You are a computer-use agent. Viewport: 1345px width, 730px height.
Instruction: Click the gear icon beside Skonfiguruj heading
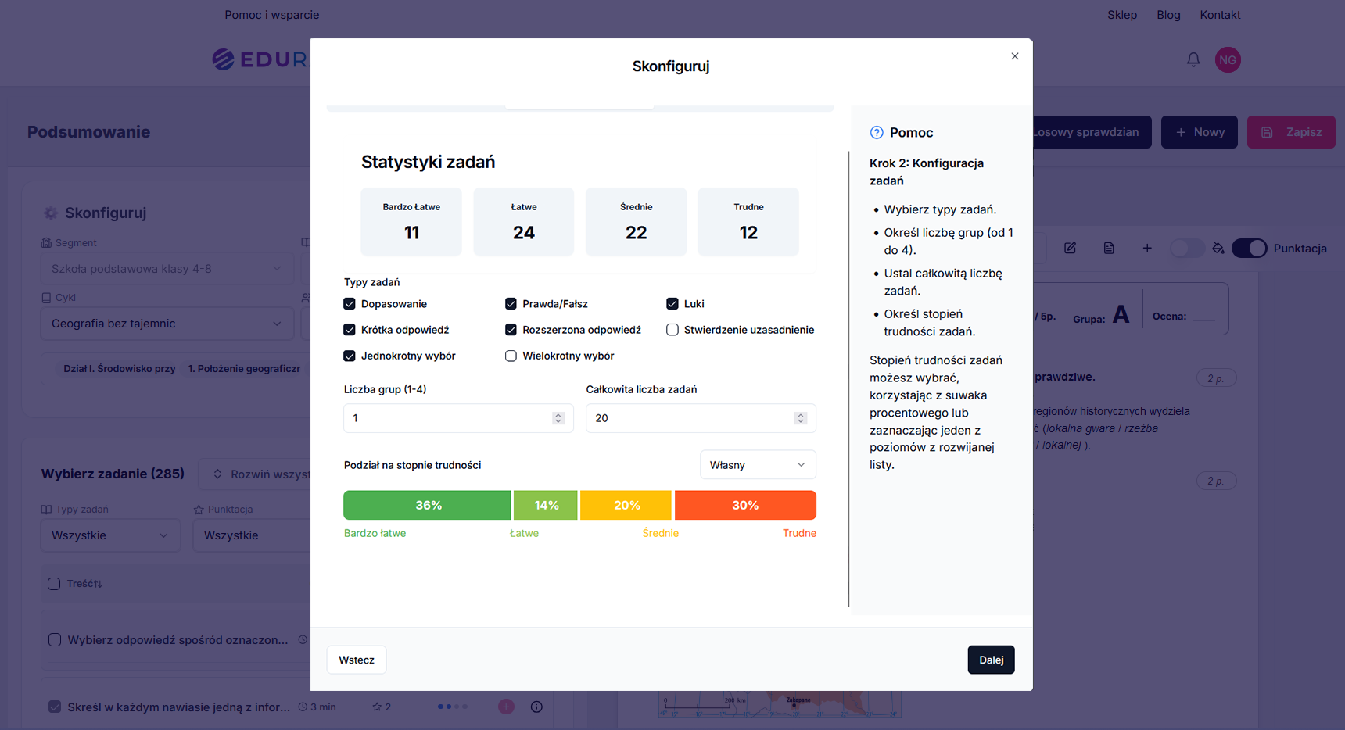pyautogui.click(x=51, y=213)
